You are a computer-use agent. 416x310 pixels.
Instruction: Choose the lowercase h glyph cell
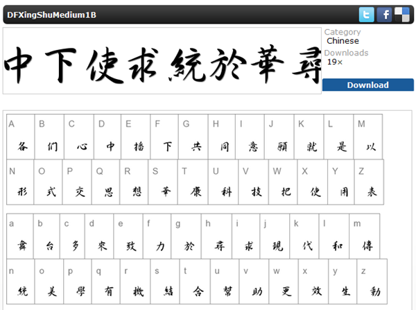coord(217,236)
